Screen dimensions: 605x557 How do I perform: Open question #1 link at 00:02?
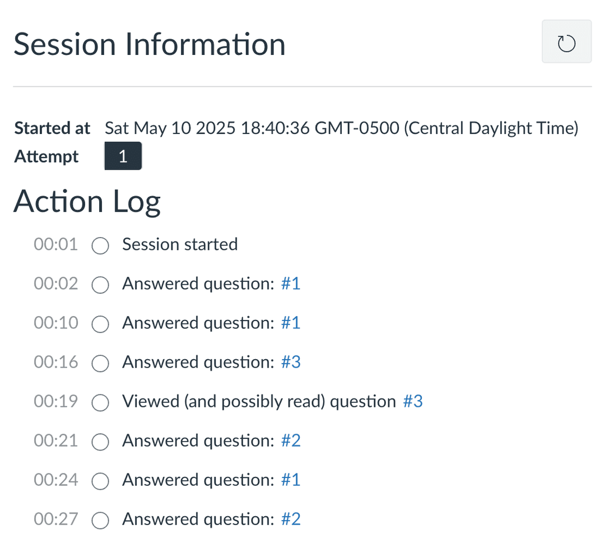[290, 284]
